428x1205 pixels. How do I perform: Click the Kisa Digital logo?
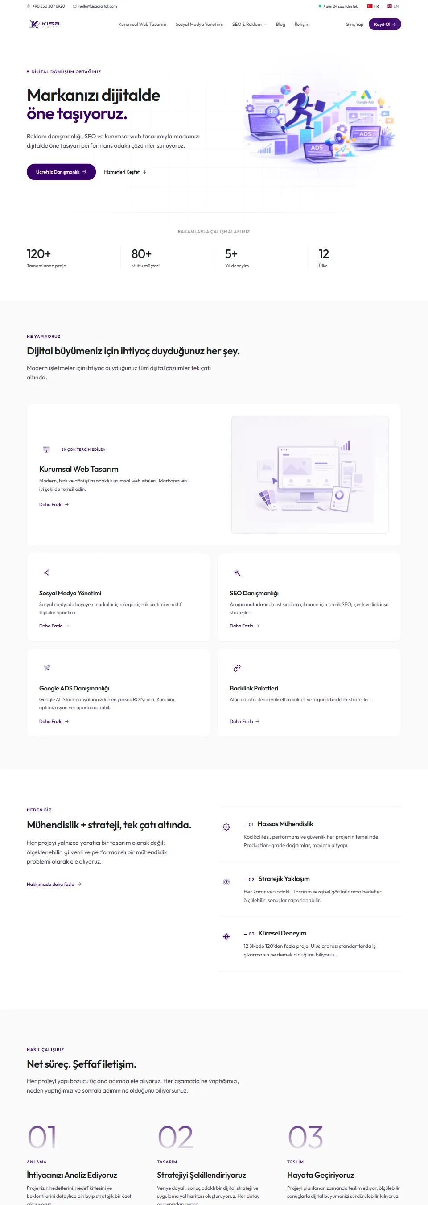(x=44, y=25)
